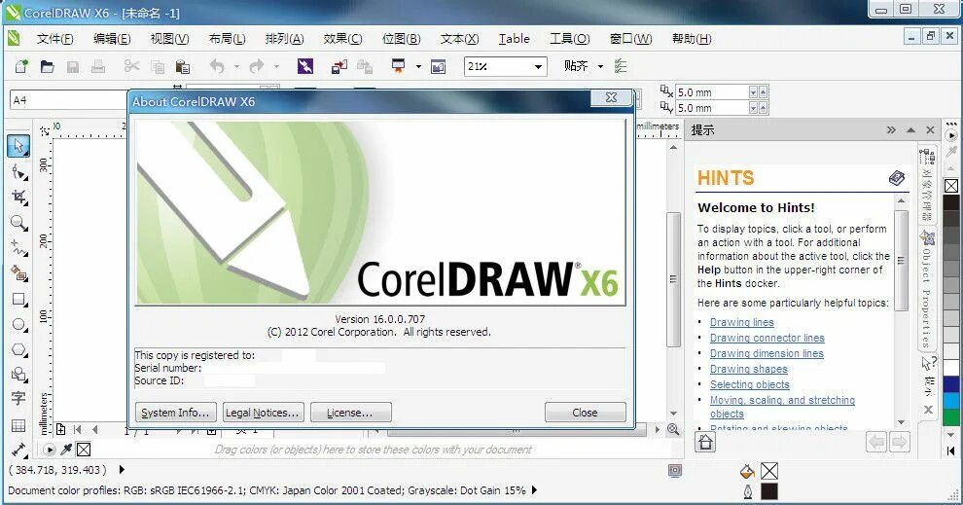
Task: Open the 文件(F) menu
Action: (x=54, y=39)
